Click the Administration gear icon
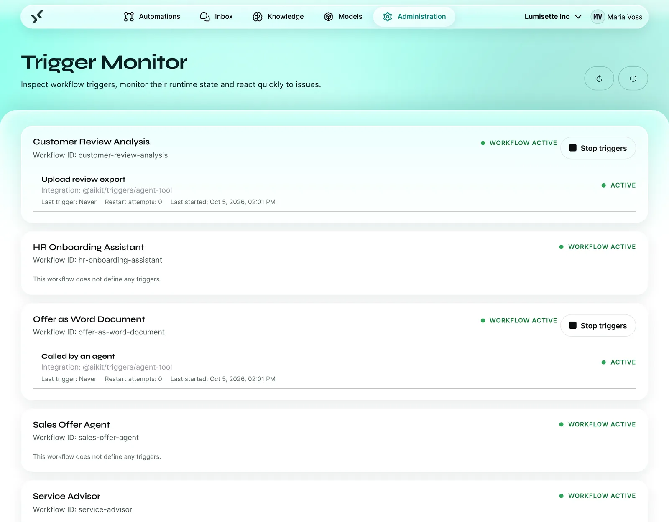 (x=388, y=17)
